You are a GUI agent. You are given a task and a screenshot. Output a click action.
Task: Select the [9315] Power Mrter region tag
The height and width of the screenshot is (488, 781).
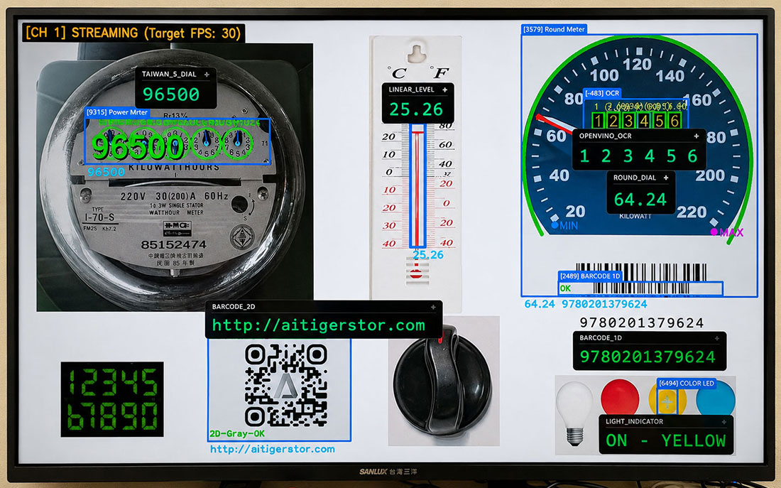[117, 112]
